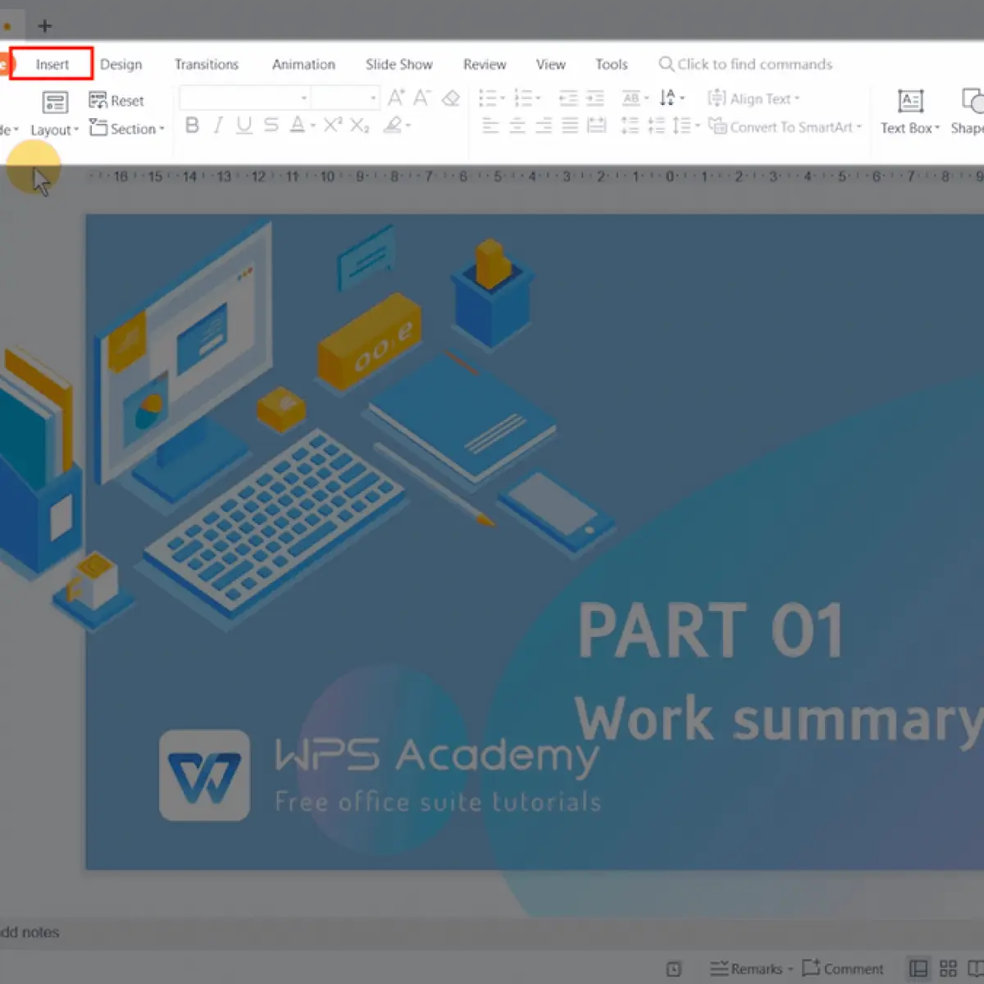Align text to the right

(x=544, y=125)
